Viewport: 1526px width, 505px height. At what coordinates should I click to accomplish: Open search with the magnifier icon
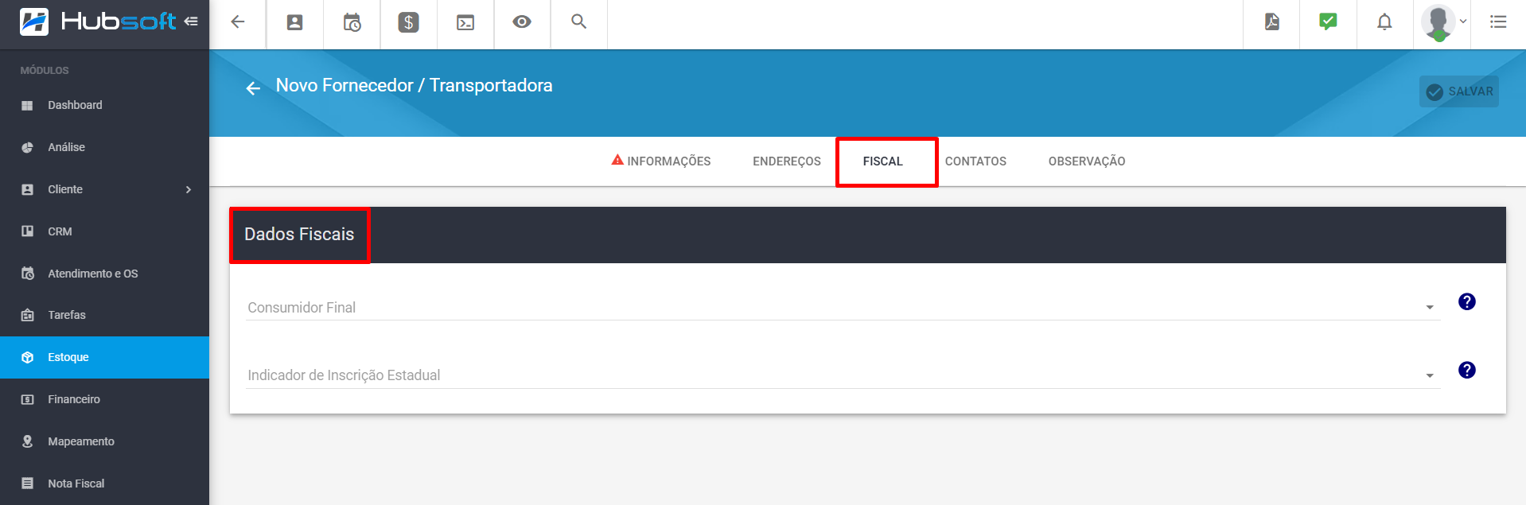click(x=579, y=21)
